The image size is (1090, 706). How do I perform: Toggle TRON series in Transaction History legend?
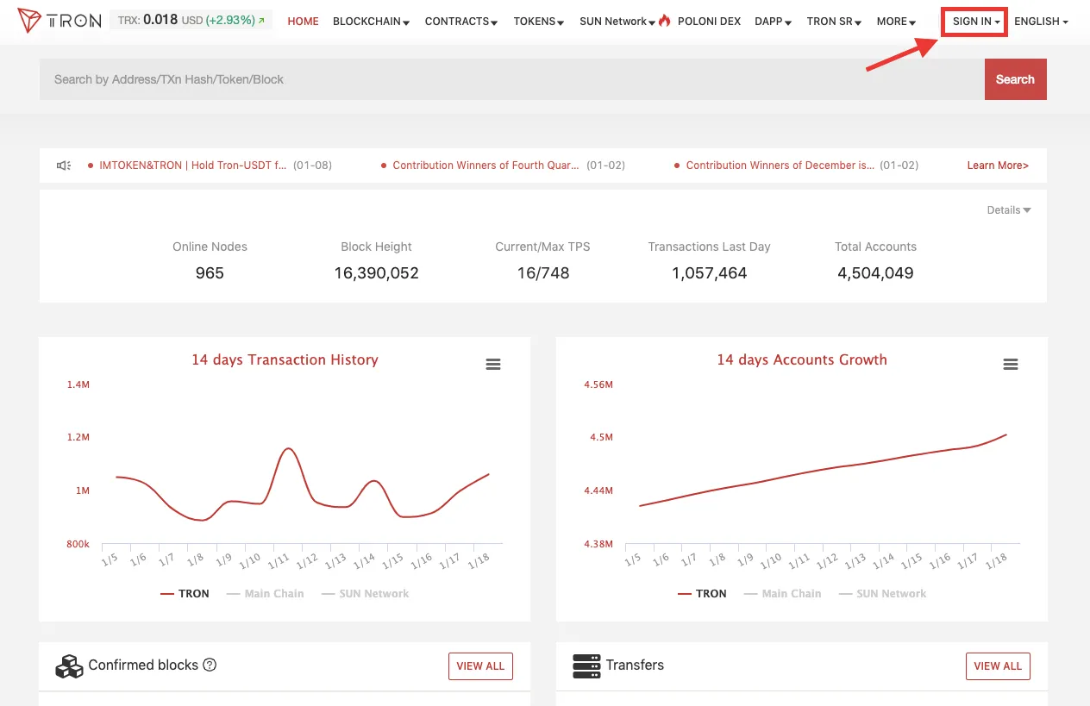[x=185, y=594]
